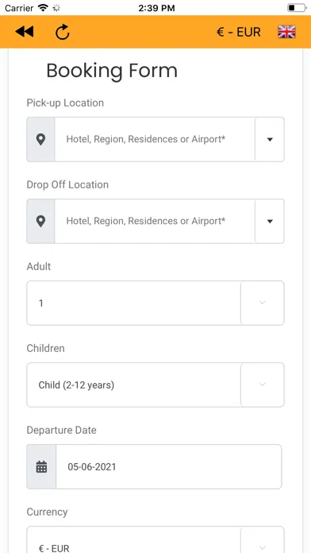311x553 pixels.
Task: Expand the Children selector chevron
Action: [x=263, y=385]
